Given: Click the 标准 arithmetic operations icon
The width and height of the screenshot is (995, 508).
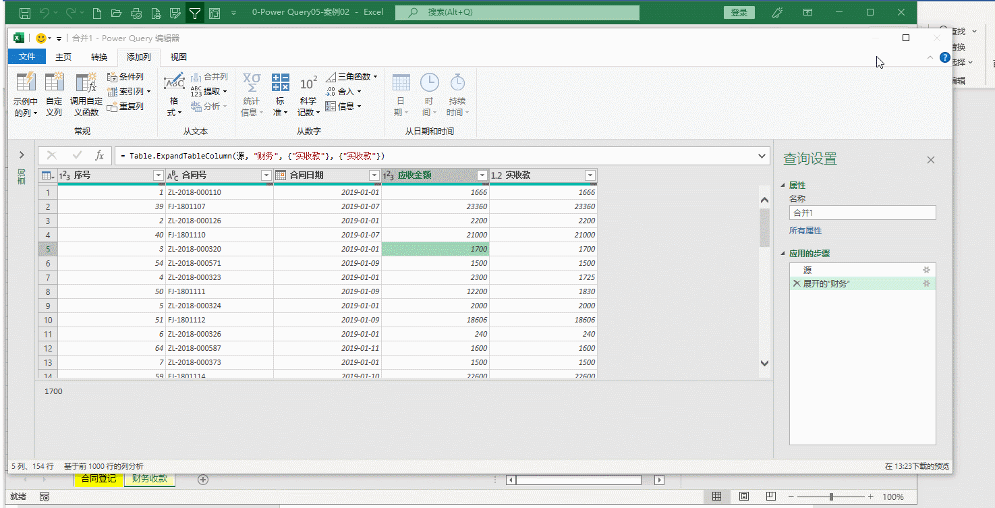Looking at the screenshot, I should [280, 84].
